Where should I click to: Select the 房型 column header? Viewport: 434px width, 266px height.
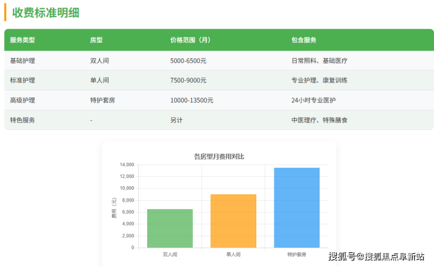(x=96, y=41)
